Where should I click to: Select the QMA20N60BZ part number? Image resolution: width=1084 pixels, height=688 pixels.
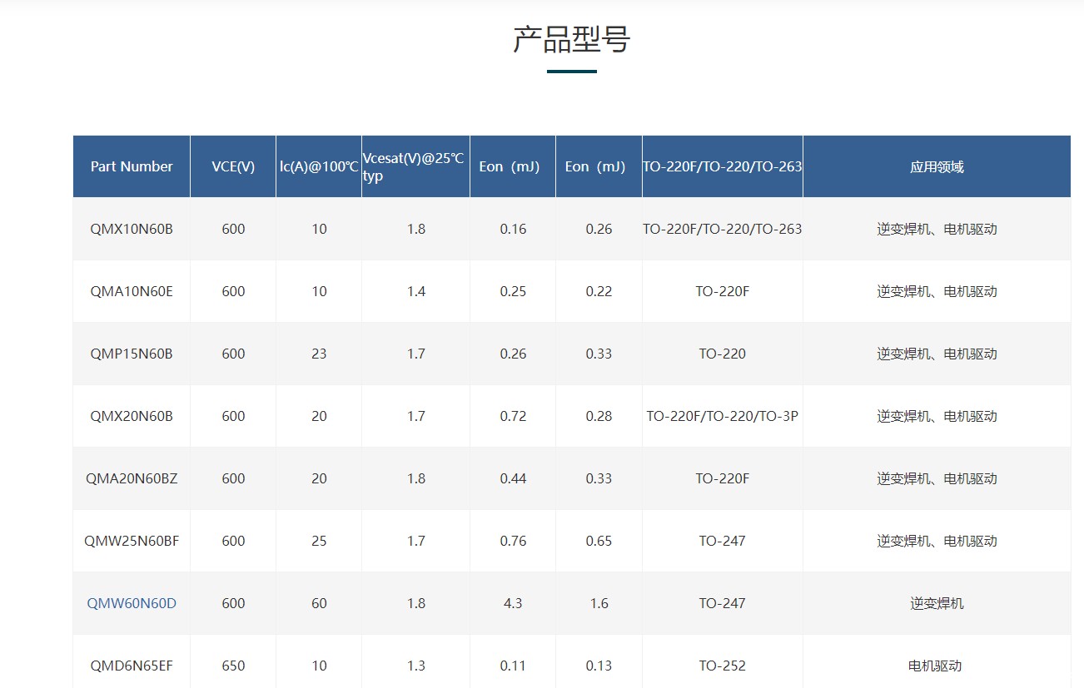coord(132,478)
